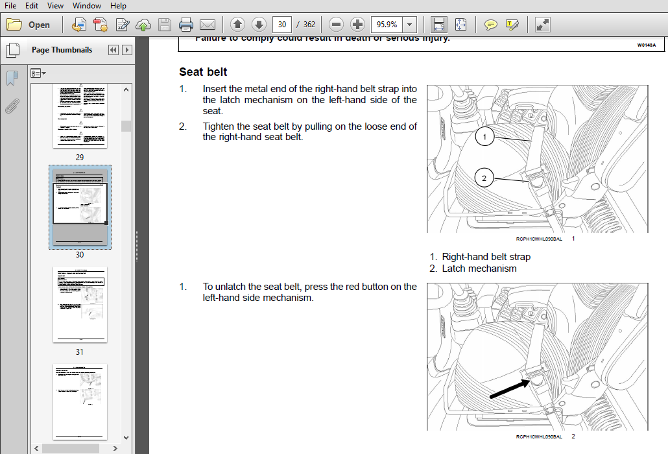Click the second seat belt illustration
The height and width of the screenshot is (454, 668).
click(x=538, y=357)
